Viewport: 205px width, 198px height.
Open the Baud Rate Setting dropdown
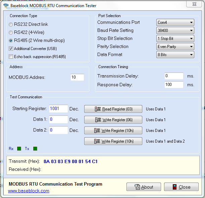click(175, 31)
